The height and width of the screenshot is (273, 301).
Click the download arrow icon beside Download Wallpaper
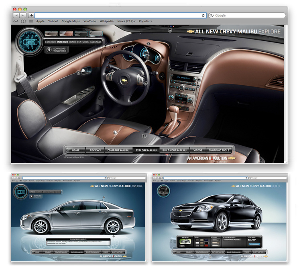[x=49, y=50]
